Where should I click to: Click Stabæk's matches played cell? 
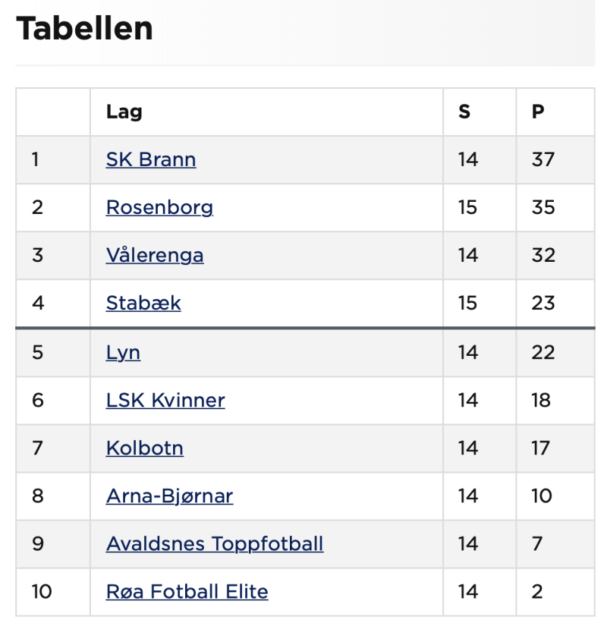click(x=467, y=304)
